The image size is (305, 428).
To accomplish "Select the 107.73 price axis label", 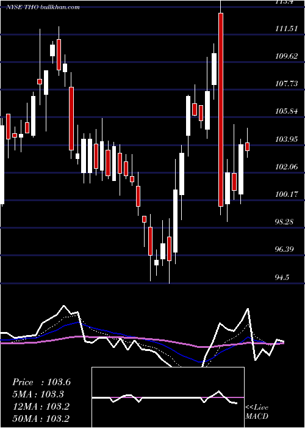I will [x=287, y=84].
